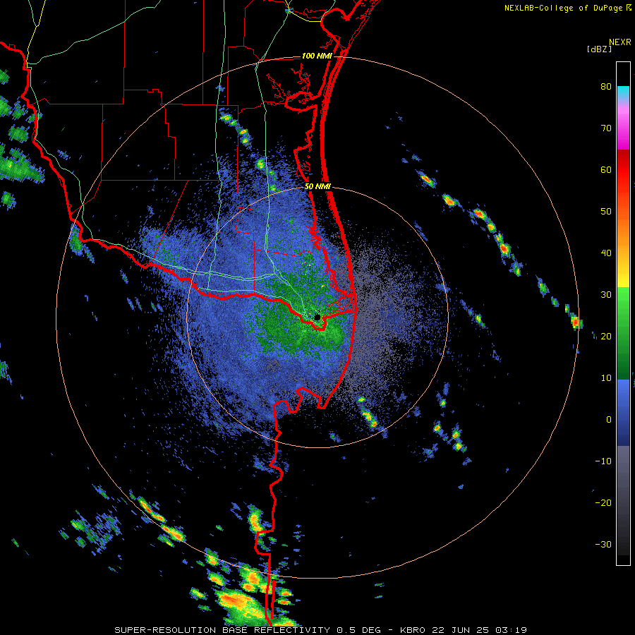Click the 30 value on the dBZ scale
Image resolution: width=635 pixels, height=635 pixels.
click(606, 295)
